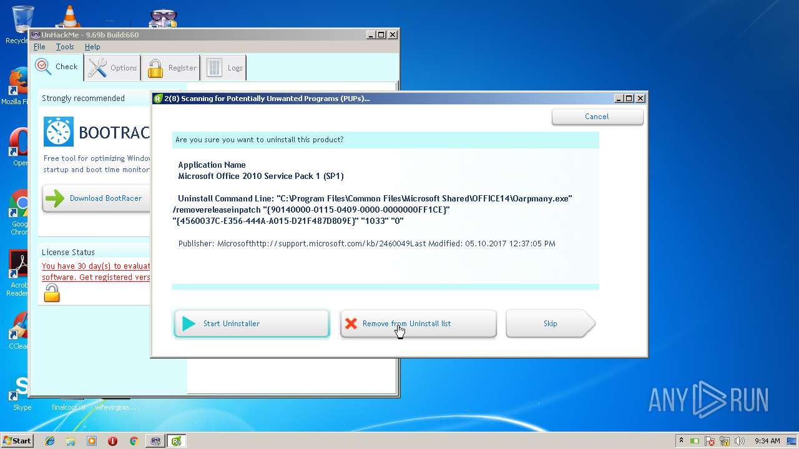
Task: Click the BootRacer stopwatch logo
Action: 59,132
